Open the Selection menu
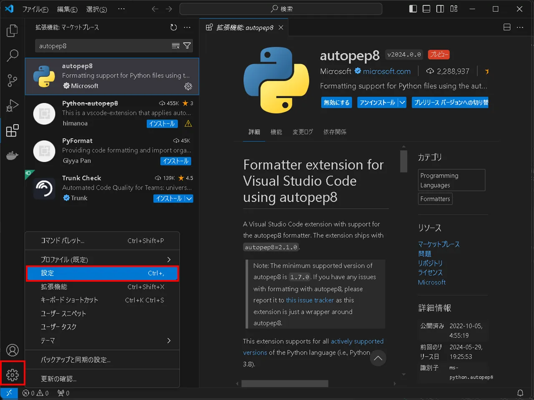 click(96, 9)
